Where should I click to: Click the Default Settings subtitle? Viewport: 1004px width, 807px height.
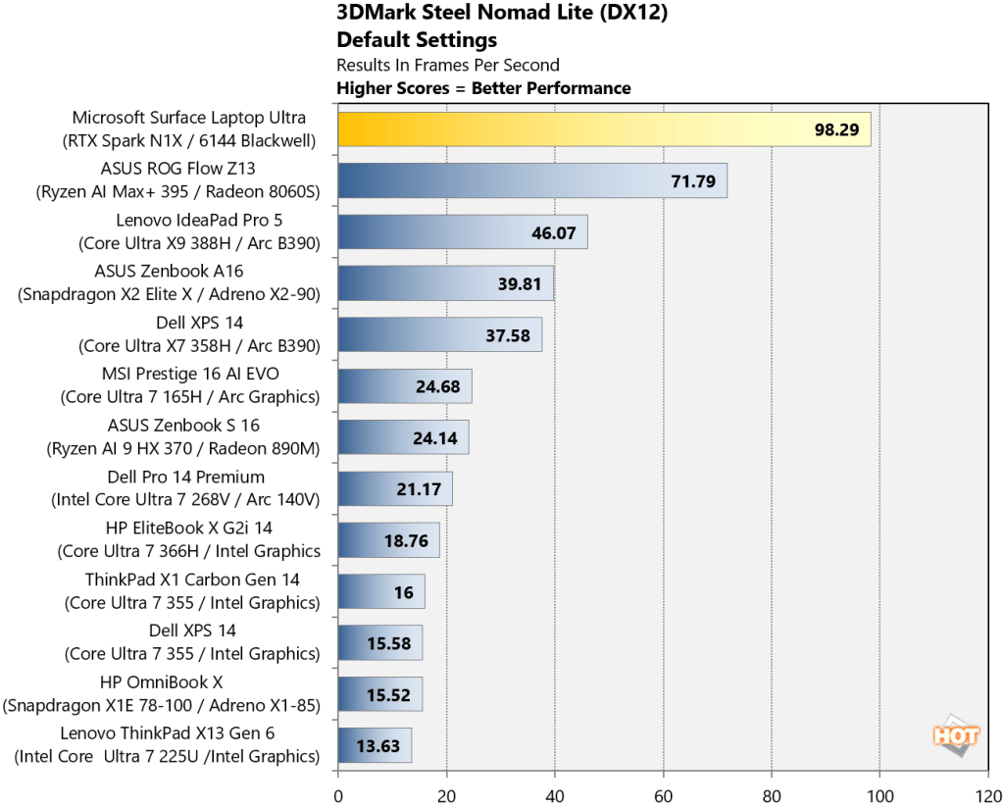click(x=417, y=39)
